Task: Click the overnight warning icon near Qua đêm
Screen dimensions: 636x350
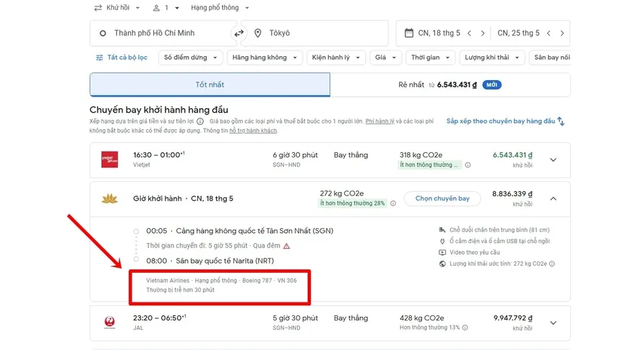Action: [x=287, y=245]
